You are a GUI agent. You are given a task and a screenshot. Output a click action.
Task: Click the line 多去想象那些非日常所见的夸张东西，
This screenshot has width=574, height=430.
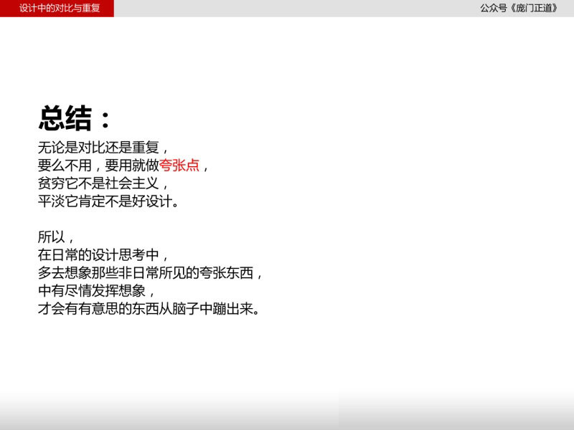pos(151,273)
